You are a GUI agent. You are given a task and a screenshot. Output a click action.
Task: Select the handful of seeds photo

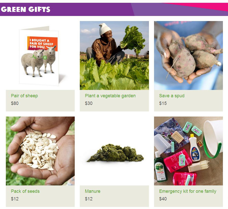pos(40,151)
